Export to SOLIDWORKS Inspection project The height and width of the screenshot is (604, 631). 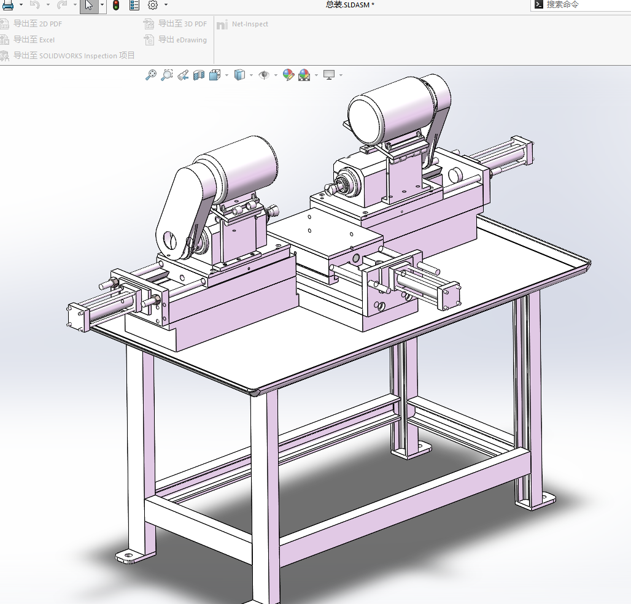68,55
